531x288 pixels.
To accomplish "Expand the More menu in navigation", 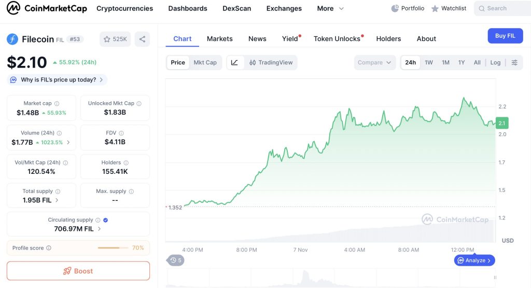I will (x=330, y=8).
